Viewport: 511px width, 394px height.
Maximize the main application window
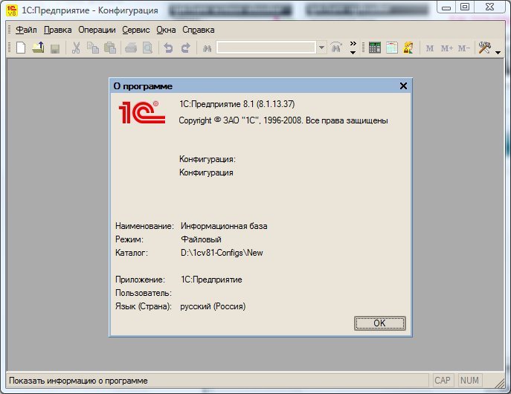click(x=465, y=7)
